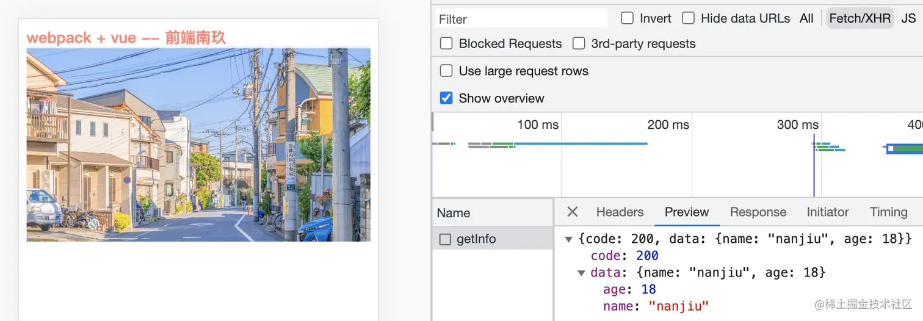923x321 pixels.
Task: Collapse the root response object
Action: click(x=569, y=239)
